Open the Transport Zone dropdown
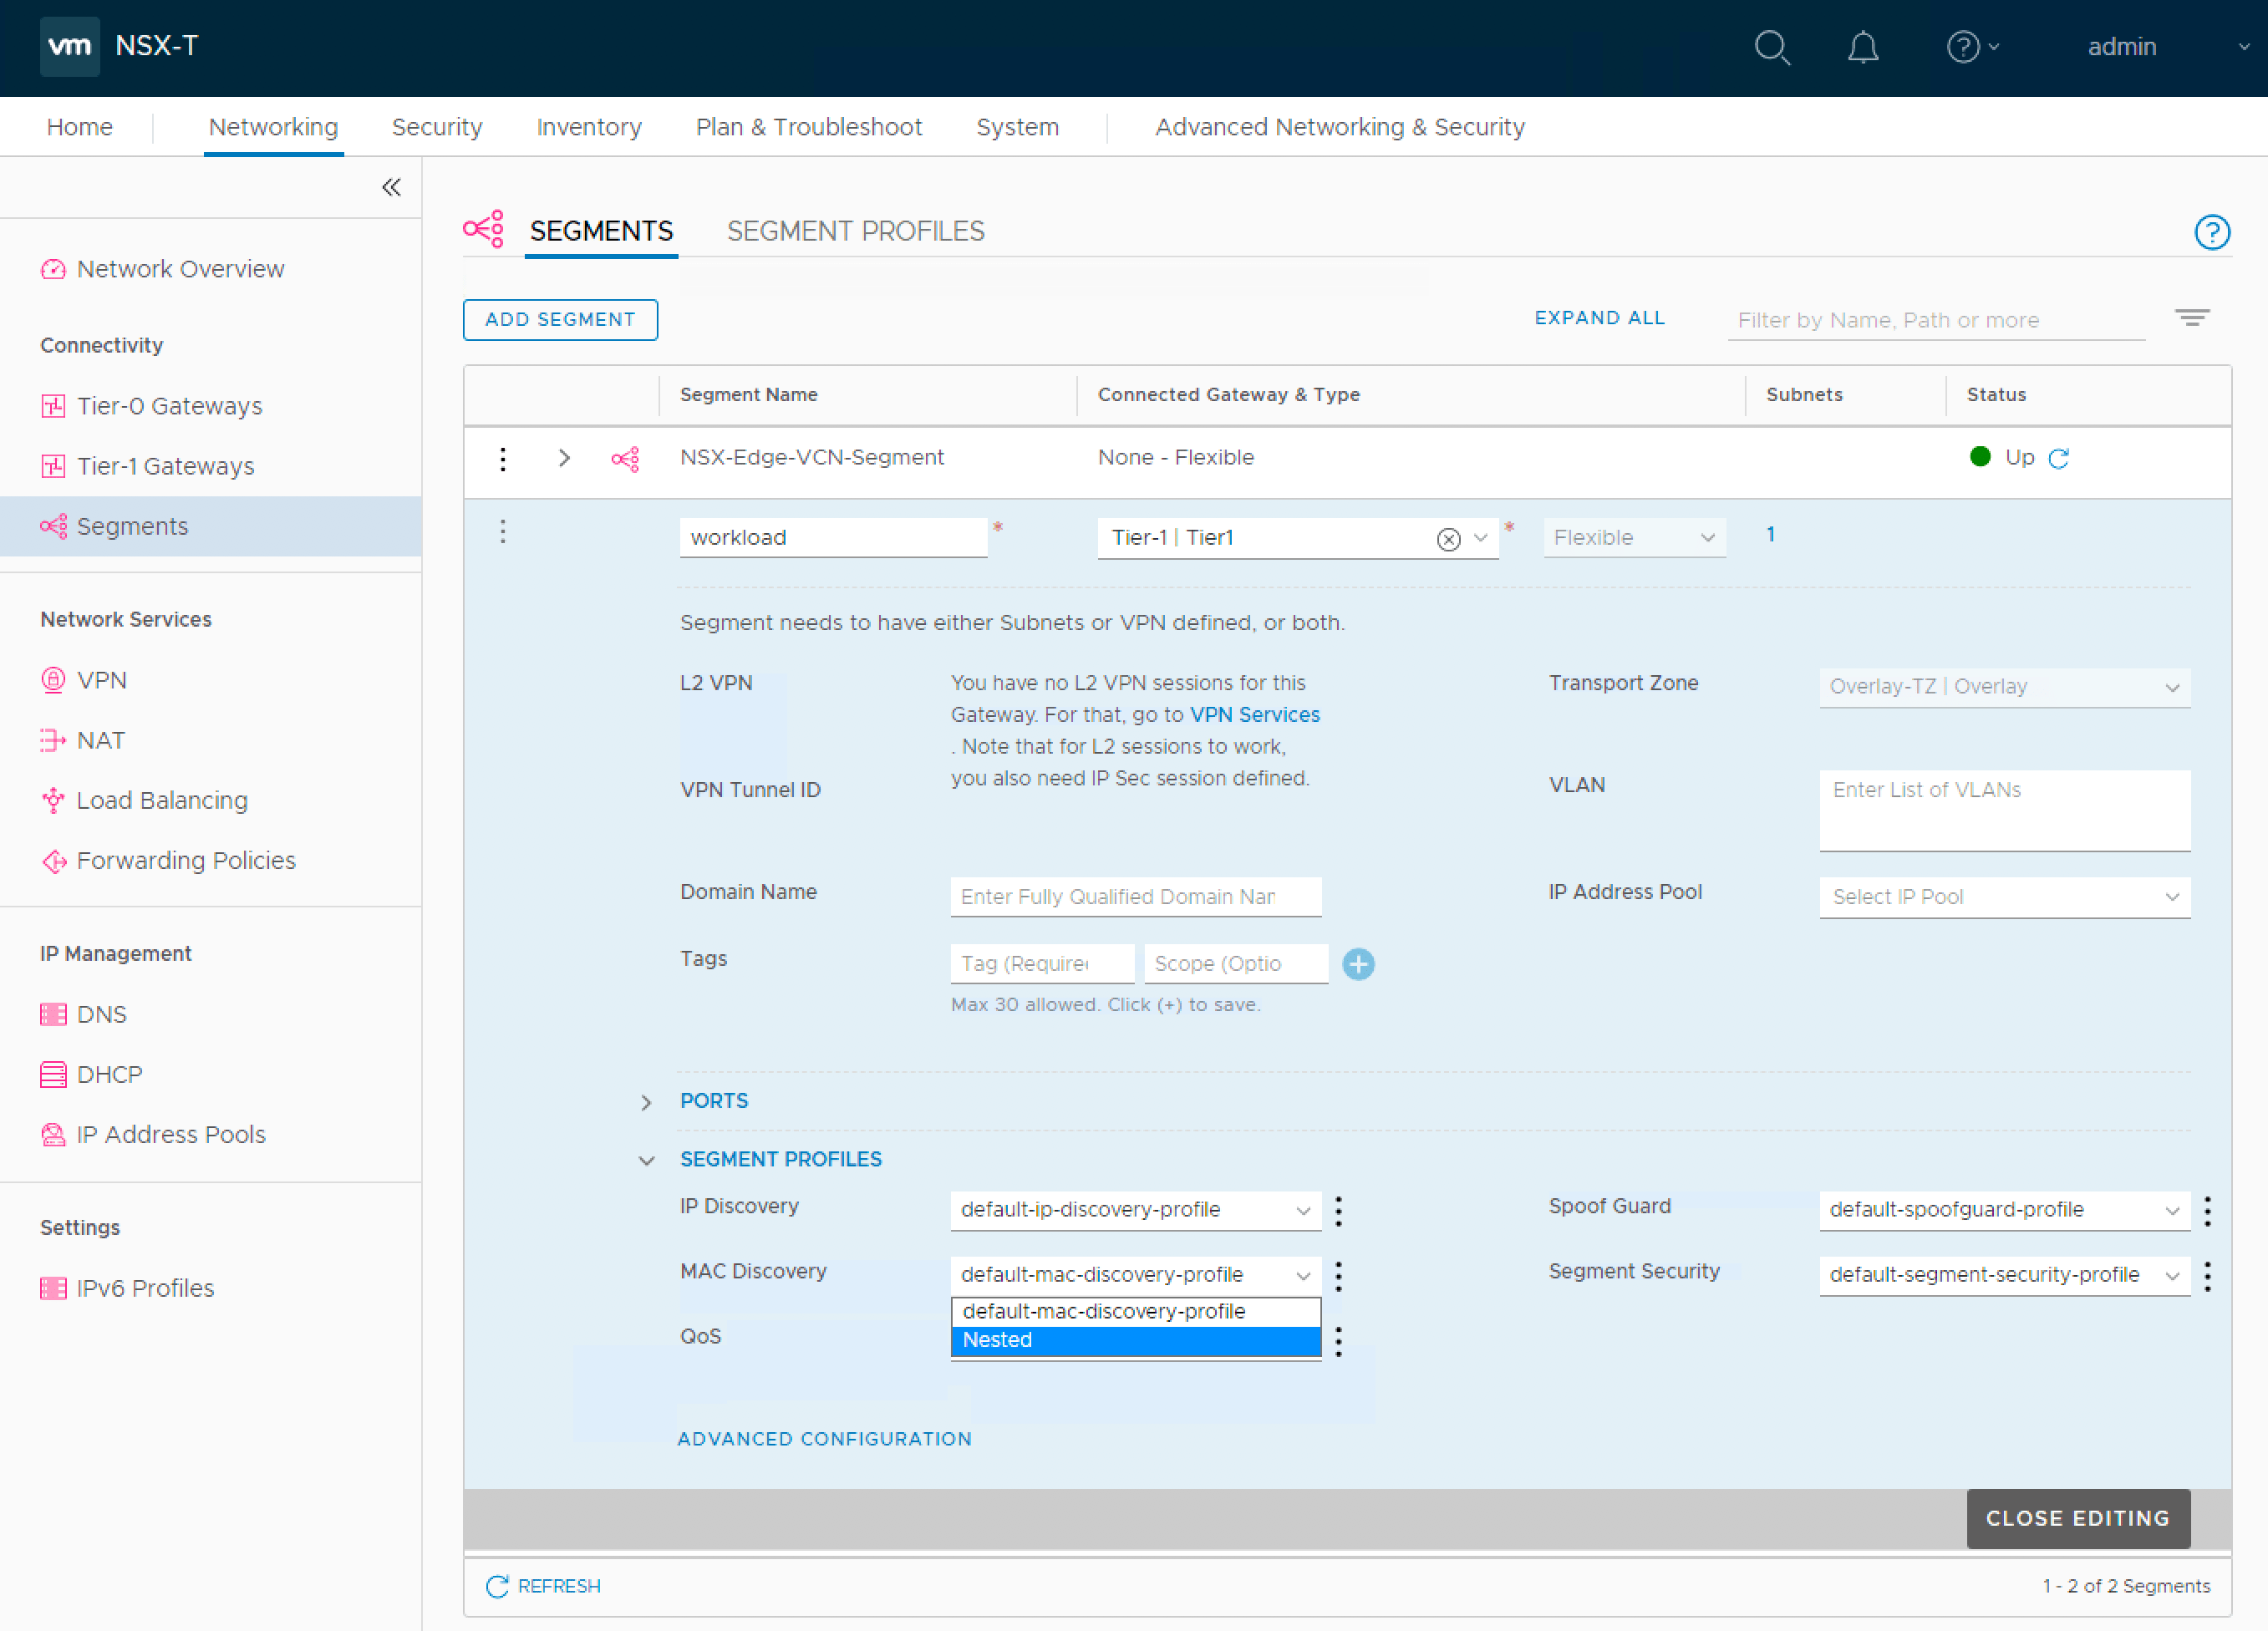 2003,687
